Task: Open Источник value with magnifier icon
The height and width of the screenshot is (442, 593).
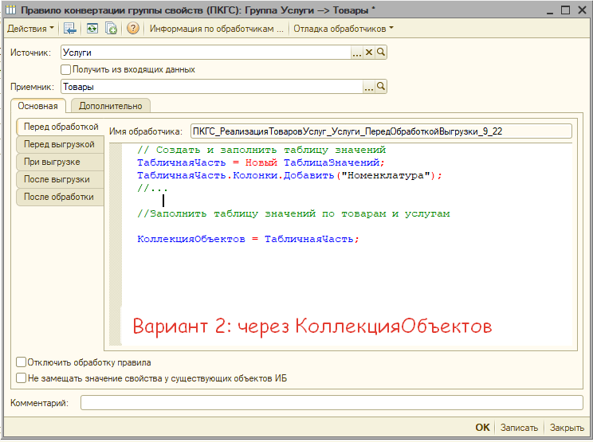Action: click(381, 53)
